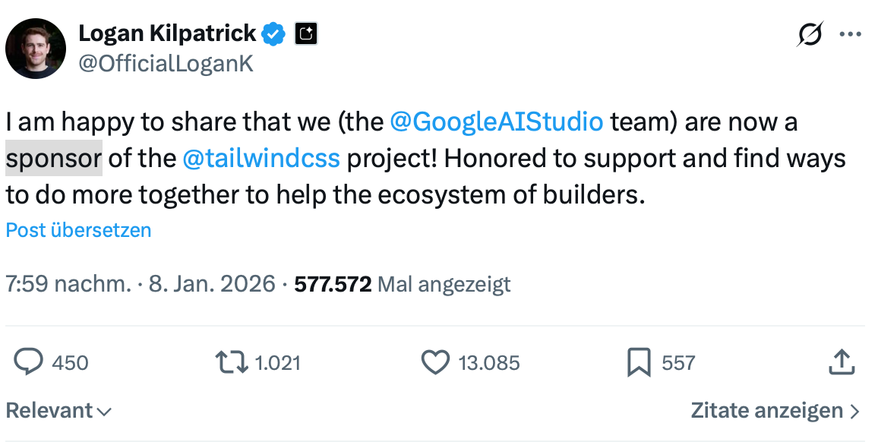Open the three-dot more options menu
This screenshot has height=442, width=878.
point(850,34)
